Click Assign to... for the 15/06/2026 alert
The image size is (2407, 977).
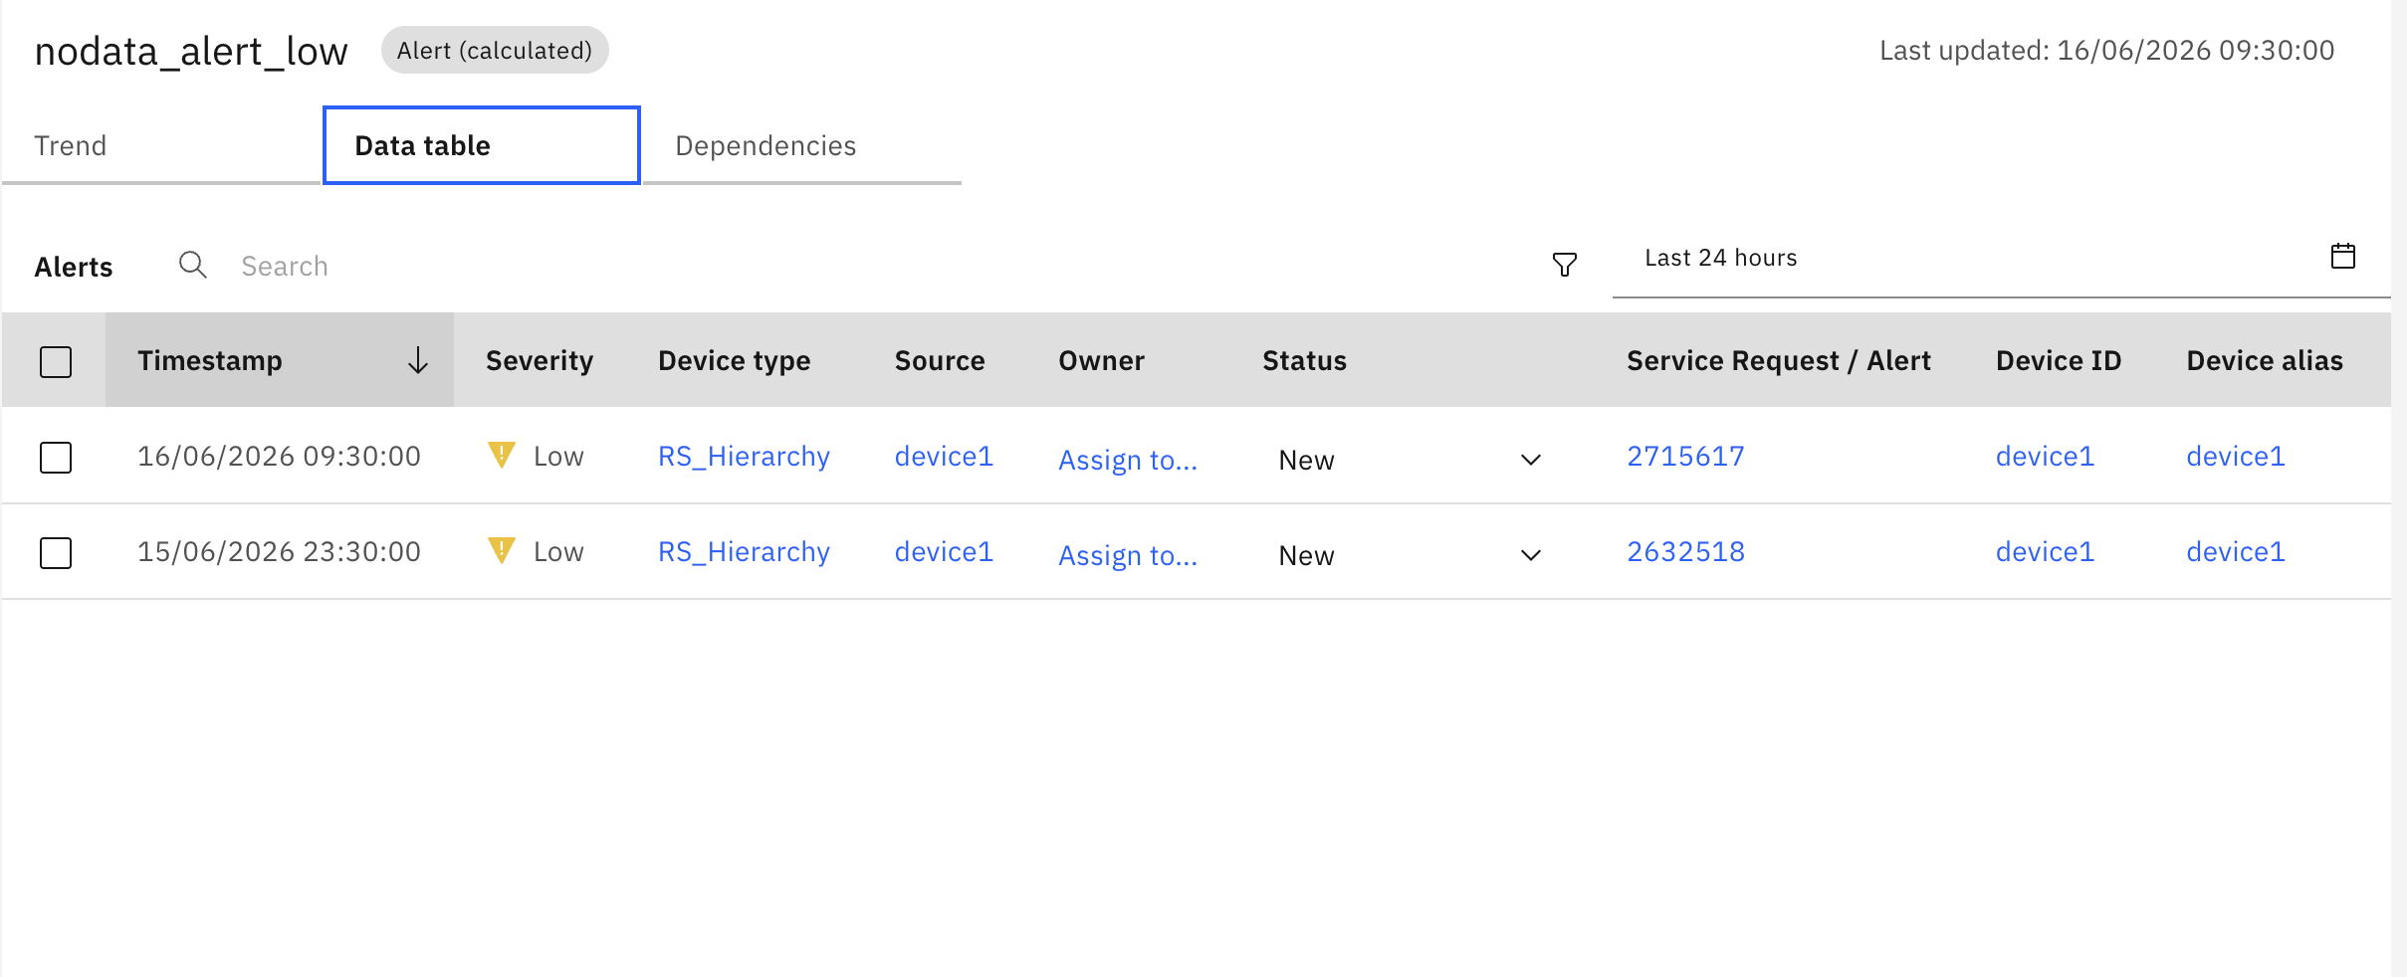click(1128, 555)
